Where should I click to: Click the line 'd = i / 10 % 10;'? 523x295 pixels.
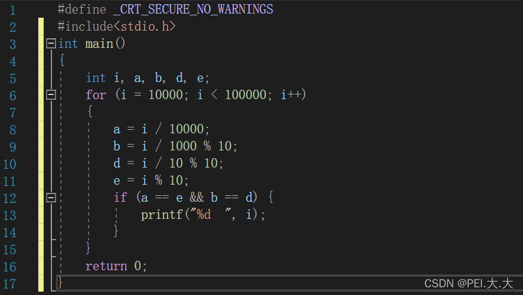168,163
